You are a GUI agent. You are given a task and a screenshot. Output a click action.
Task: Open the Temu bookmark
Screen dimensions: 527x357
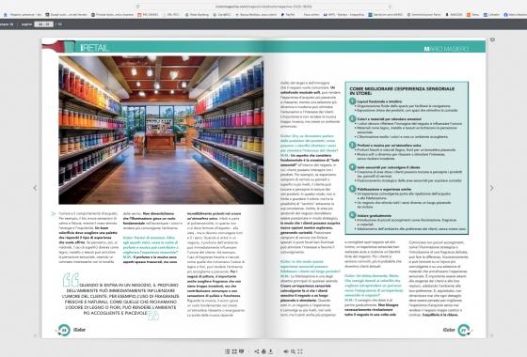[x=472, y=15]
